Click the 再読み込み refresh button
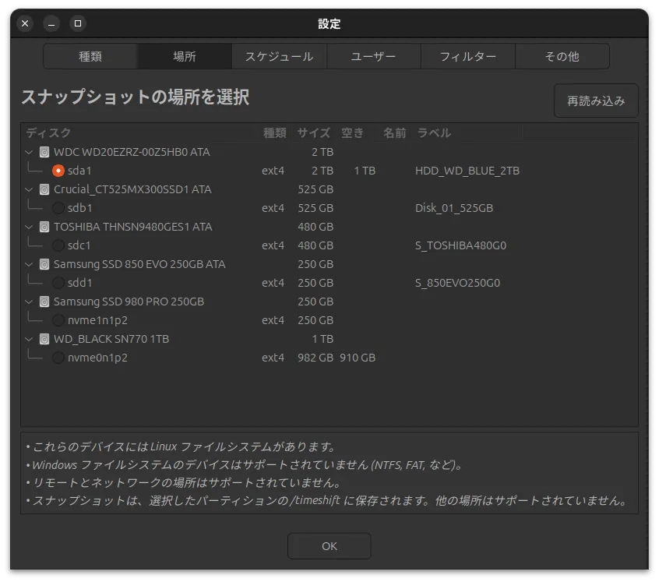This screenshot has height=582, width=659. [x=596, y=101]
